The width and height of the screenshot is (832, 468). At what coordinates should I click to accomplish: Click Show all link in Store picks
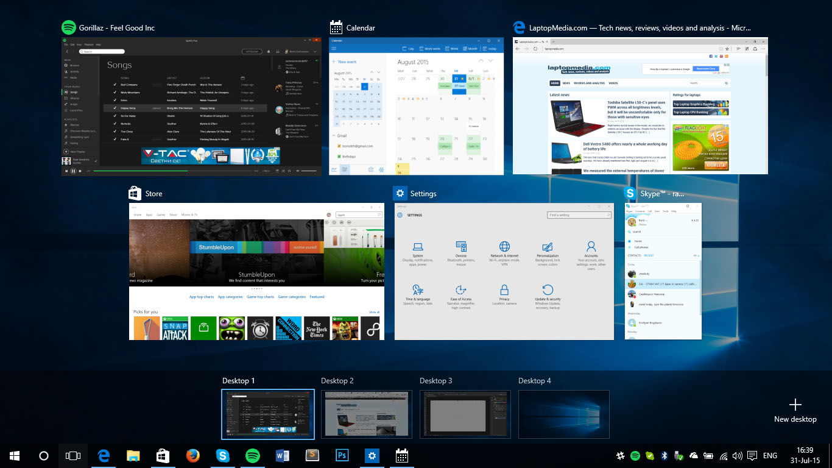pos(374,312)
